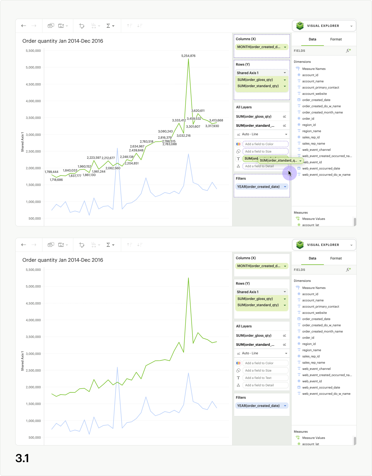Open the sigma aggregation menu in the upper toolbar
The image size is (372, 476).
[x=110, y=26]
